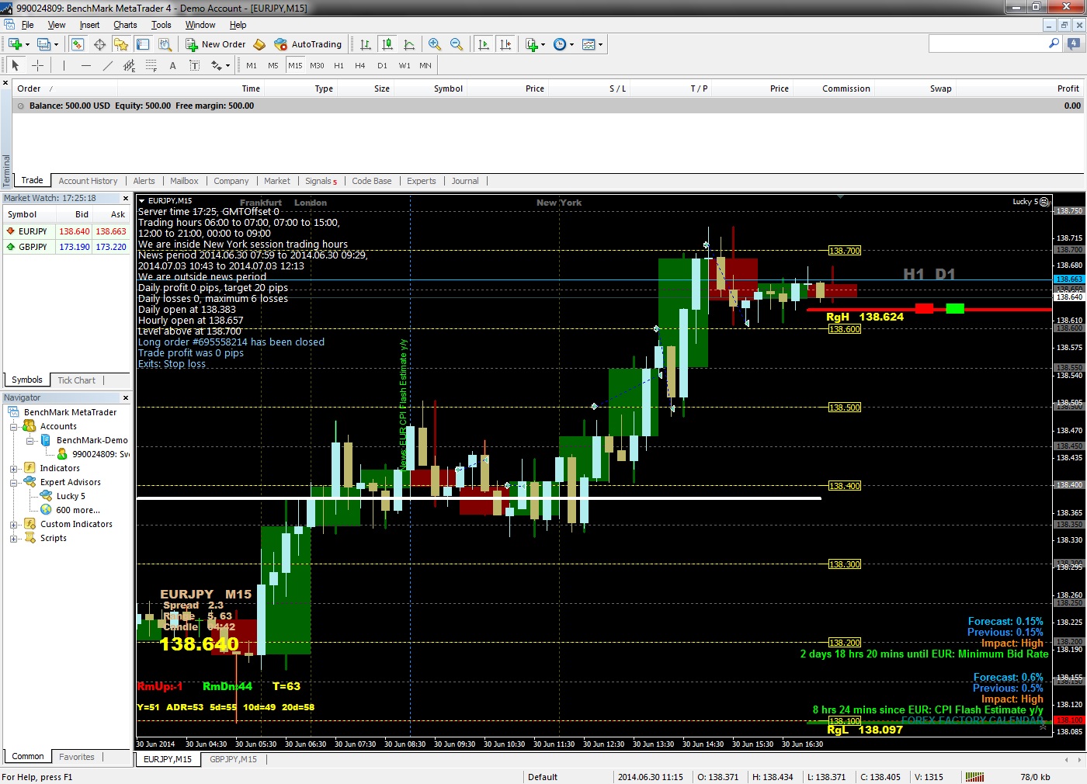Open the Insert menu
This screenshot has height=784, width=1087.
point(89,25)
